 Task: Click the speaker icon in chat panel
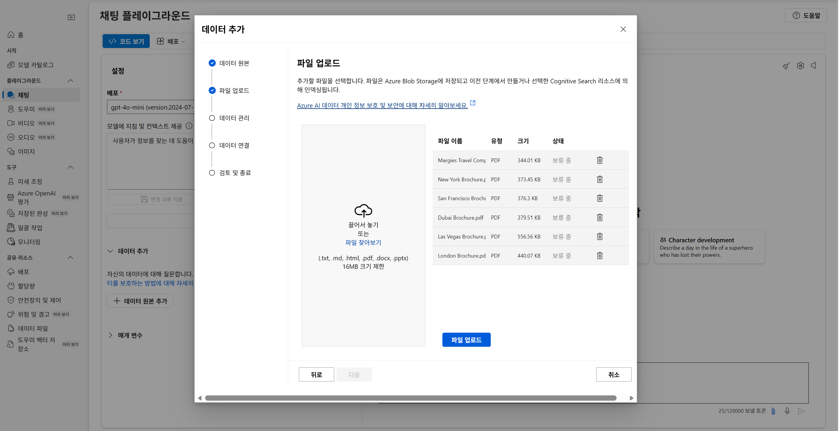[814, 65]
